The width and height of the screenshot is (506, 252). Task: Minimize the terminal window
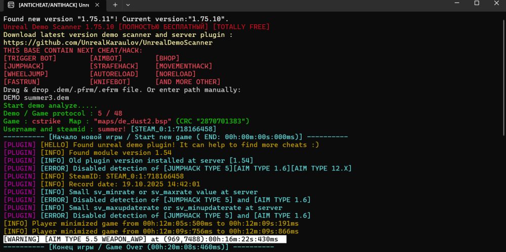click(x=453, y=4)
